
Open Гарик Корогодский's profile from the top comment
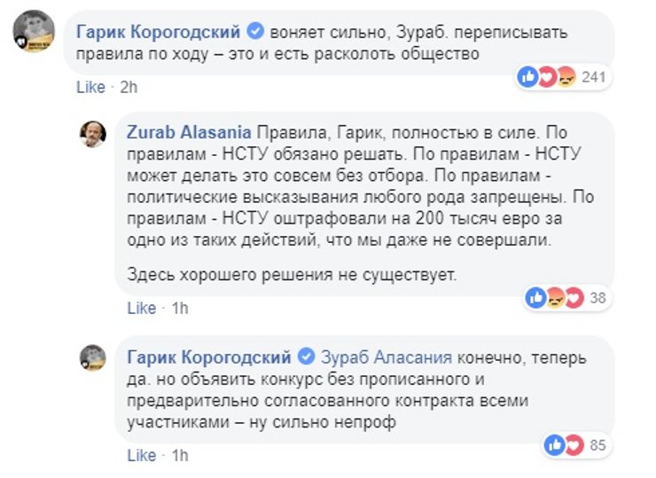click(159, 32)
